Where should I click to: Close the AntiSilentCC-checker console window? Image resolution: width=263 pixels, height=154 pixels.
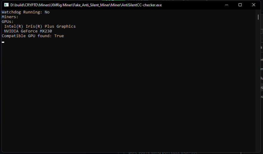coord(253,5)
